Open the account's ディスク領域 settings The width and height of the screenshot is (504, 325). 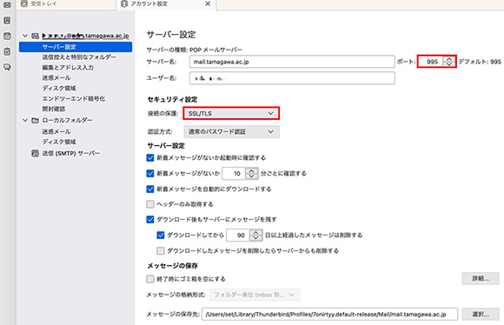pos(59,88)
